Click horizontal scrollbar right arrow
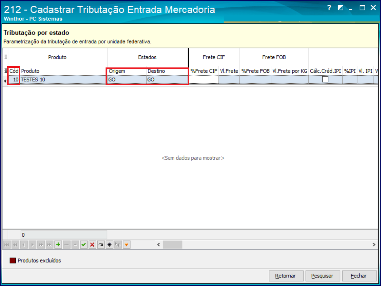 [374, 245]
